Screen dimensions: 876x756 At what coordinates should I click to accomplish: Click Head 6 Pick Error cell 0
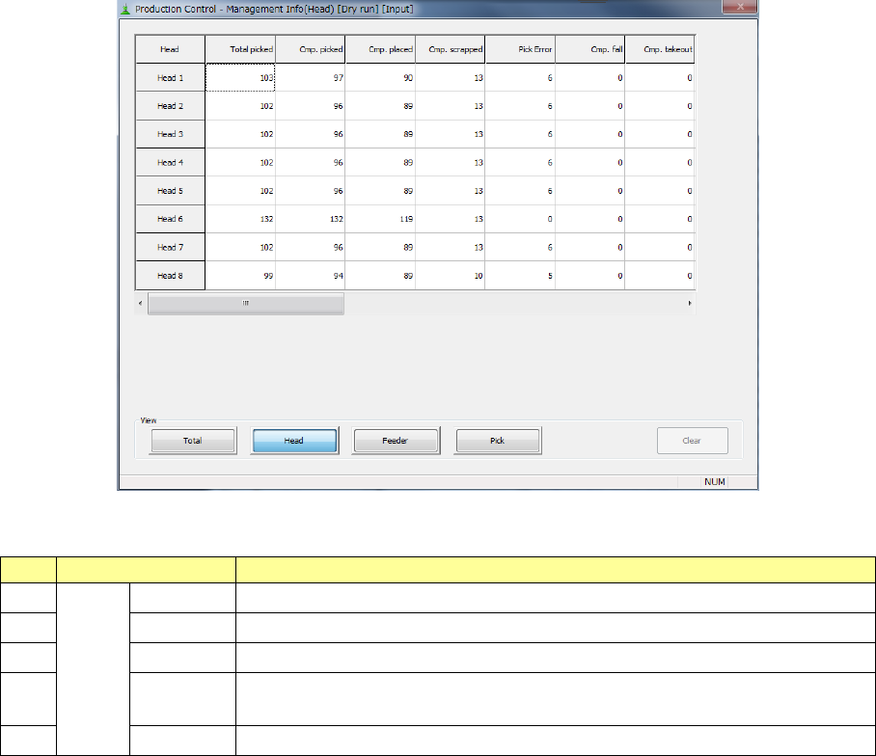pos(520,219)
